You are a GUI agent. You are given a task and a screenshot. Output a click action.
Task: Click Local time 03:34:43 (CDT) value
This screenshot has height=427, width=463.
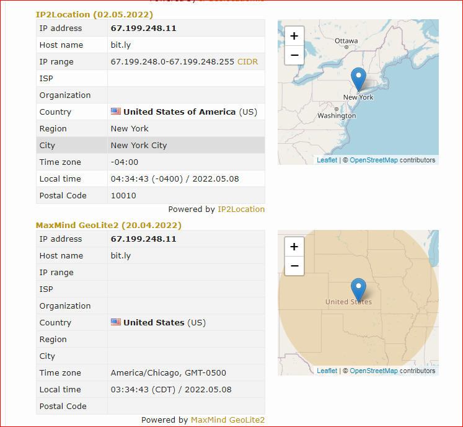pyautogui.click(x=171, y=389)
